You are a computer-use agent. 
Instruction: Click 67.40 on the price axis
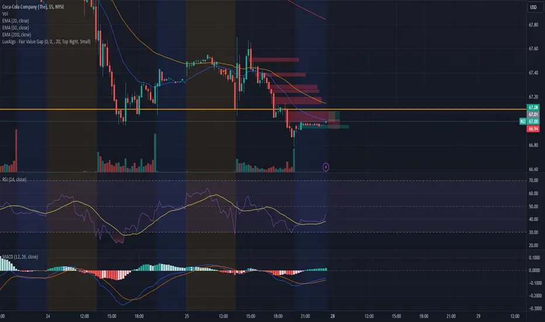click(x=533, y=73)
